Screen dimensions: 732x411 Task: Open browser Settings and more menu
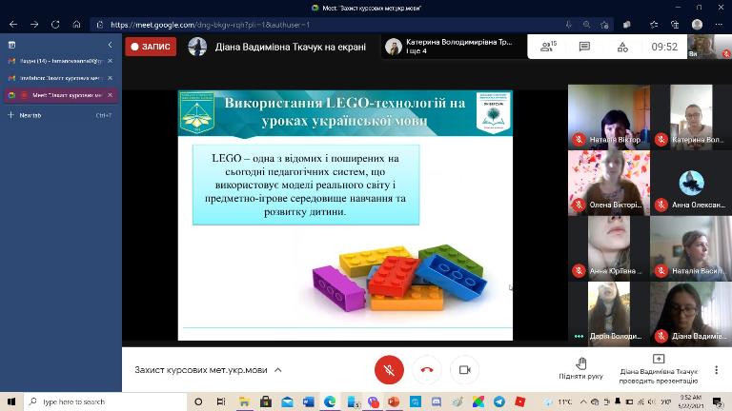pos(719,25)
